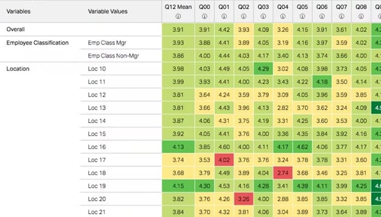Click info icon under Q00 column
Viewport: 381px width, 217px height.
tap(204, 16)
